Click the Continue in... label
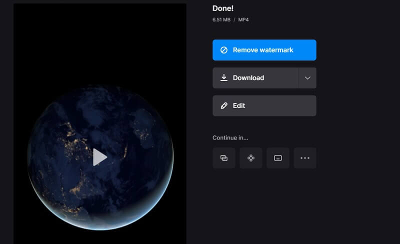 [x=230, y=137]
